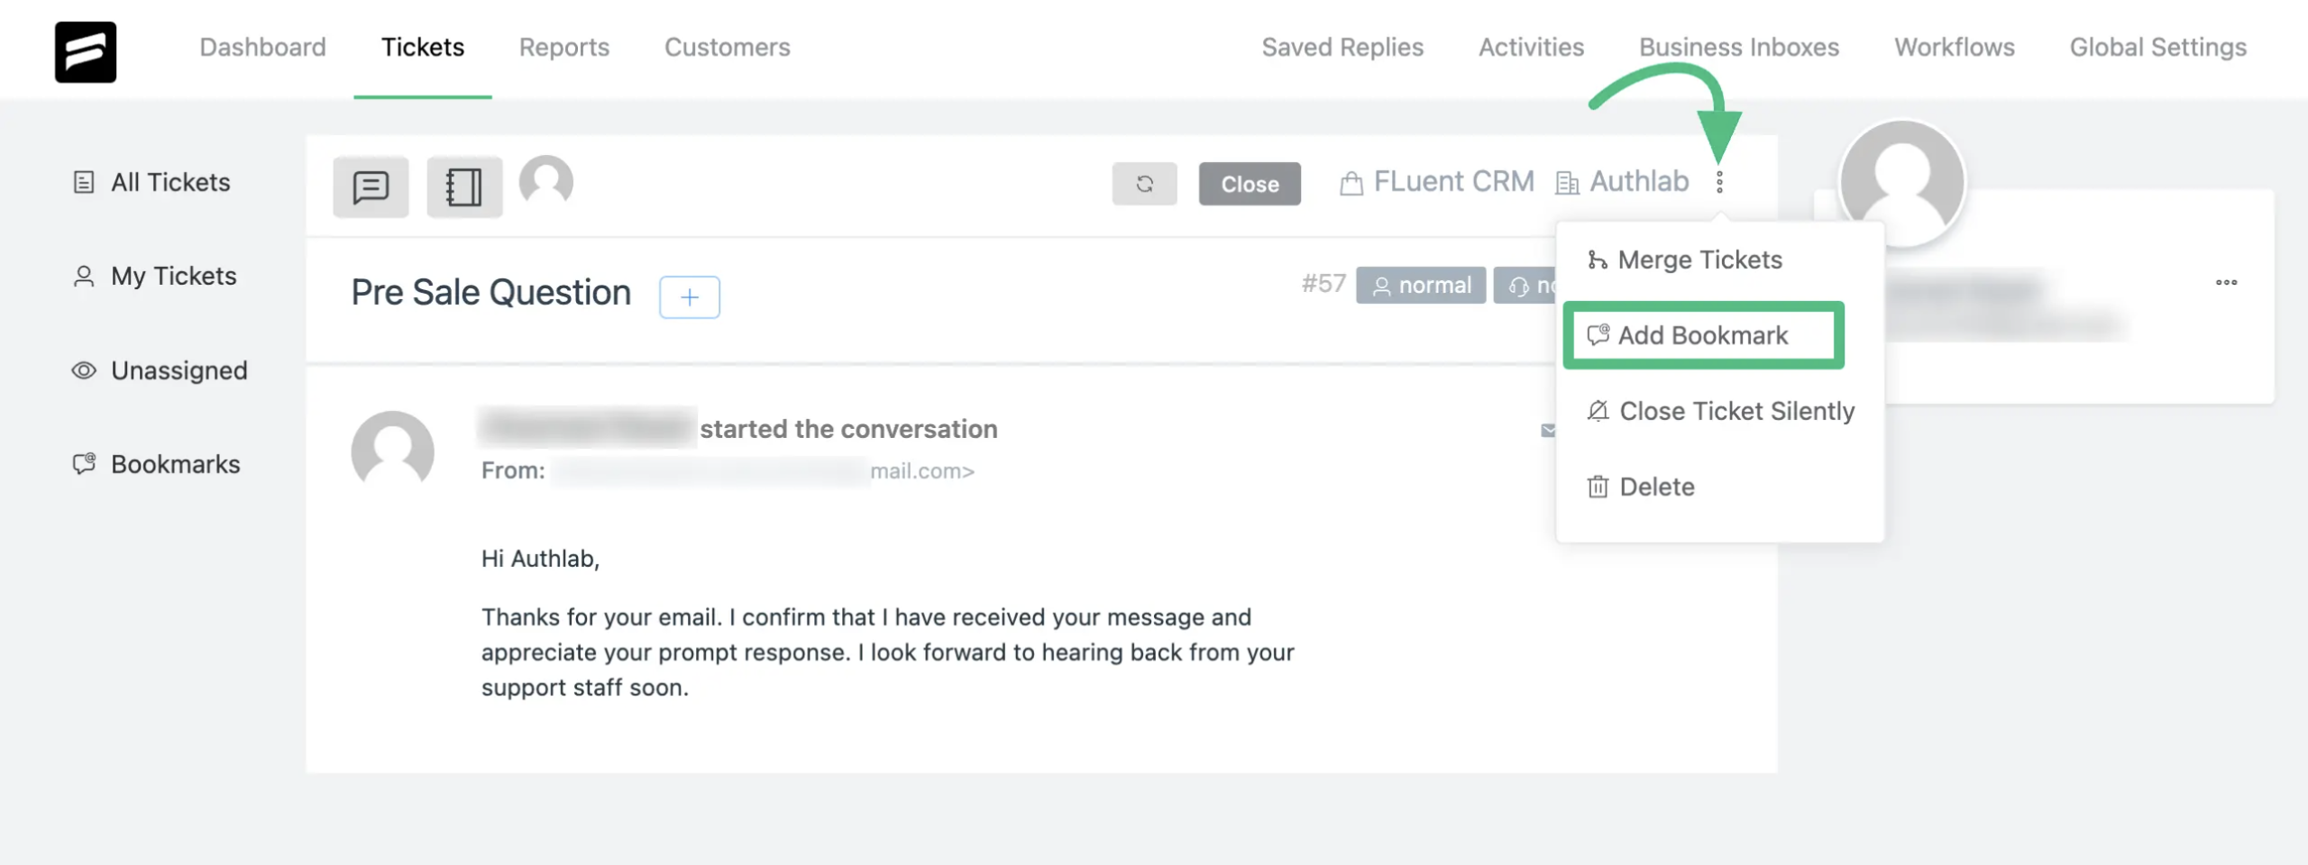This screenshot has height=865, width=2308.
Task: Open the notes notebook icon
Action: 464,187
